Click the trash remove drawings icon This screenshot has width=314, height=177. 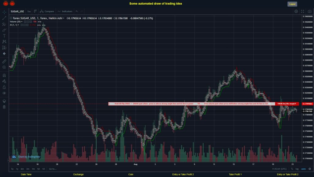click(4, 107)
